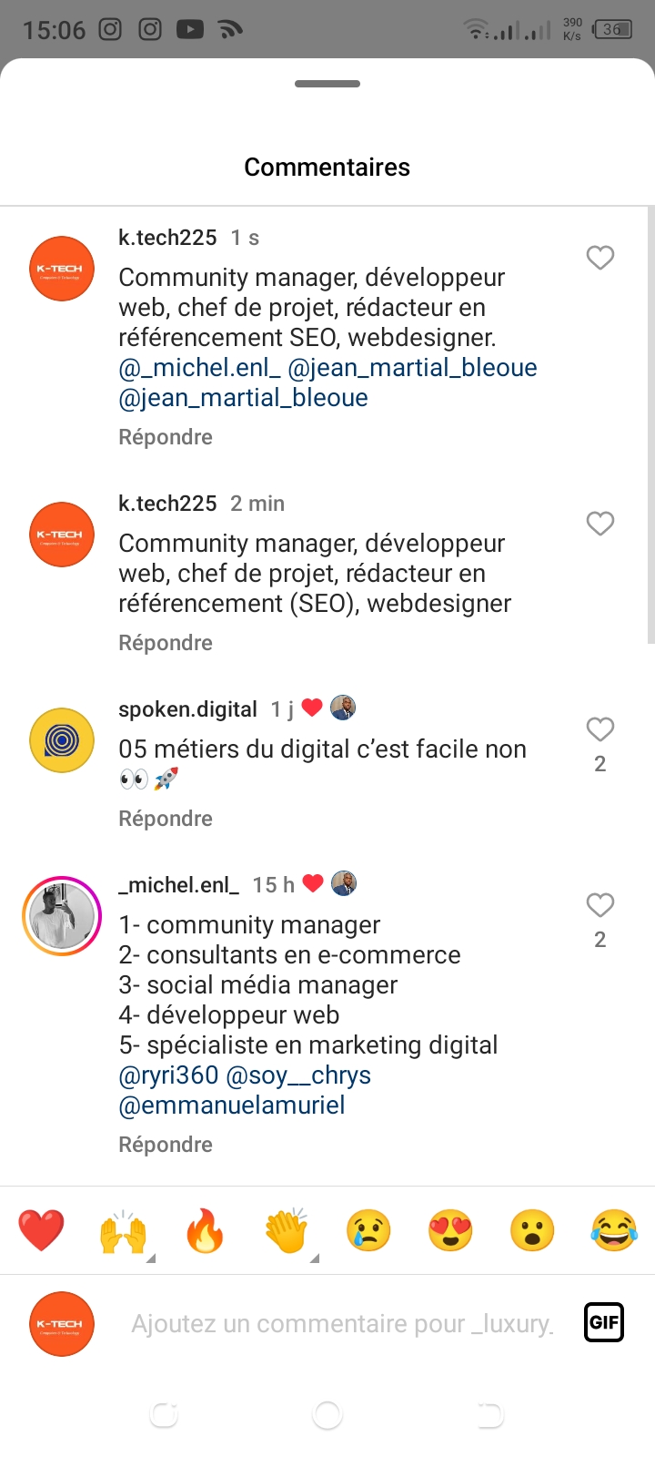Image resolution: width=655 pixels, height=1457 pixels.
Task: Tap the sheet drag handle
Action: [x=327, y=84]
